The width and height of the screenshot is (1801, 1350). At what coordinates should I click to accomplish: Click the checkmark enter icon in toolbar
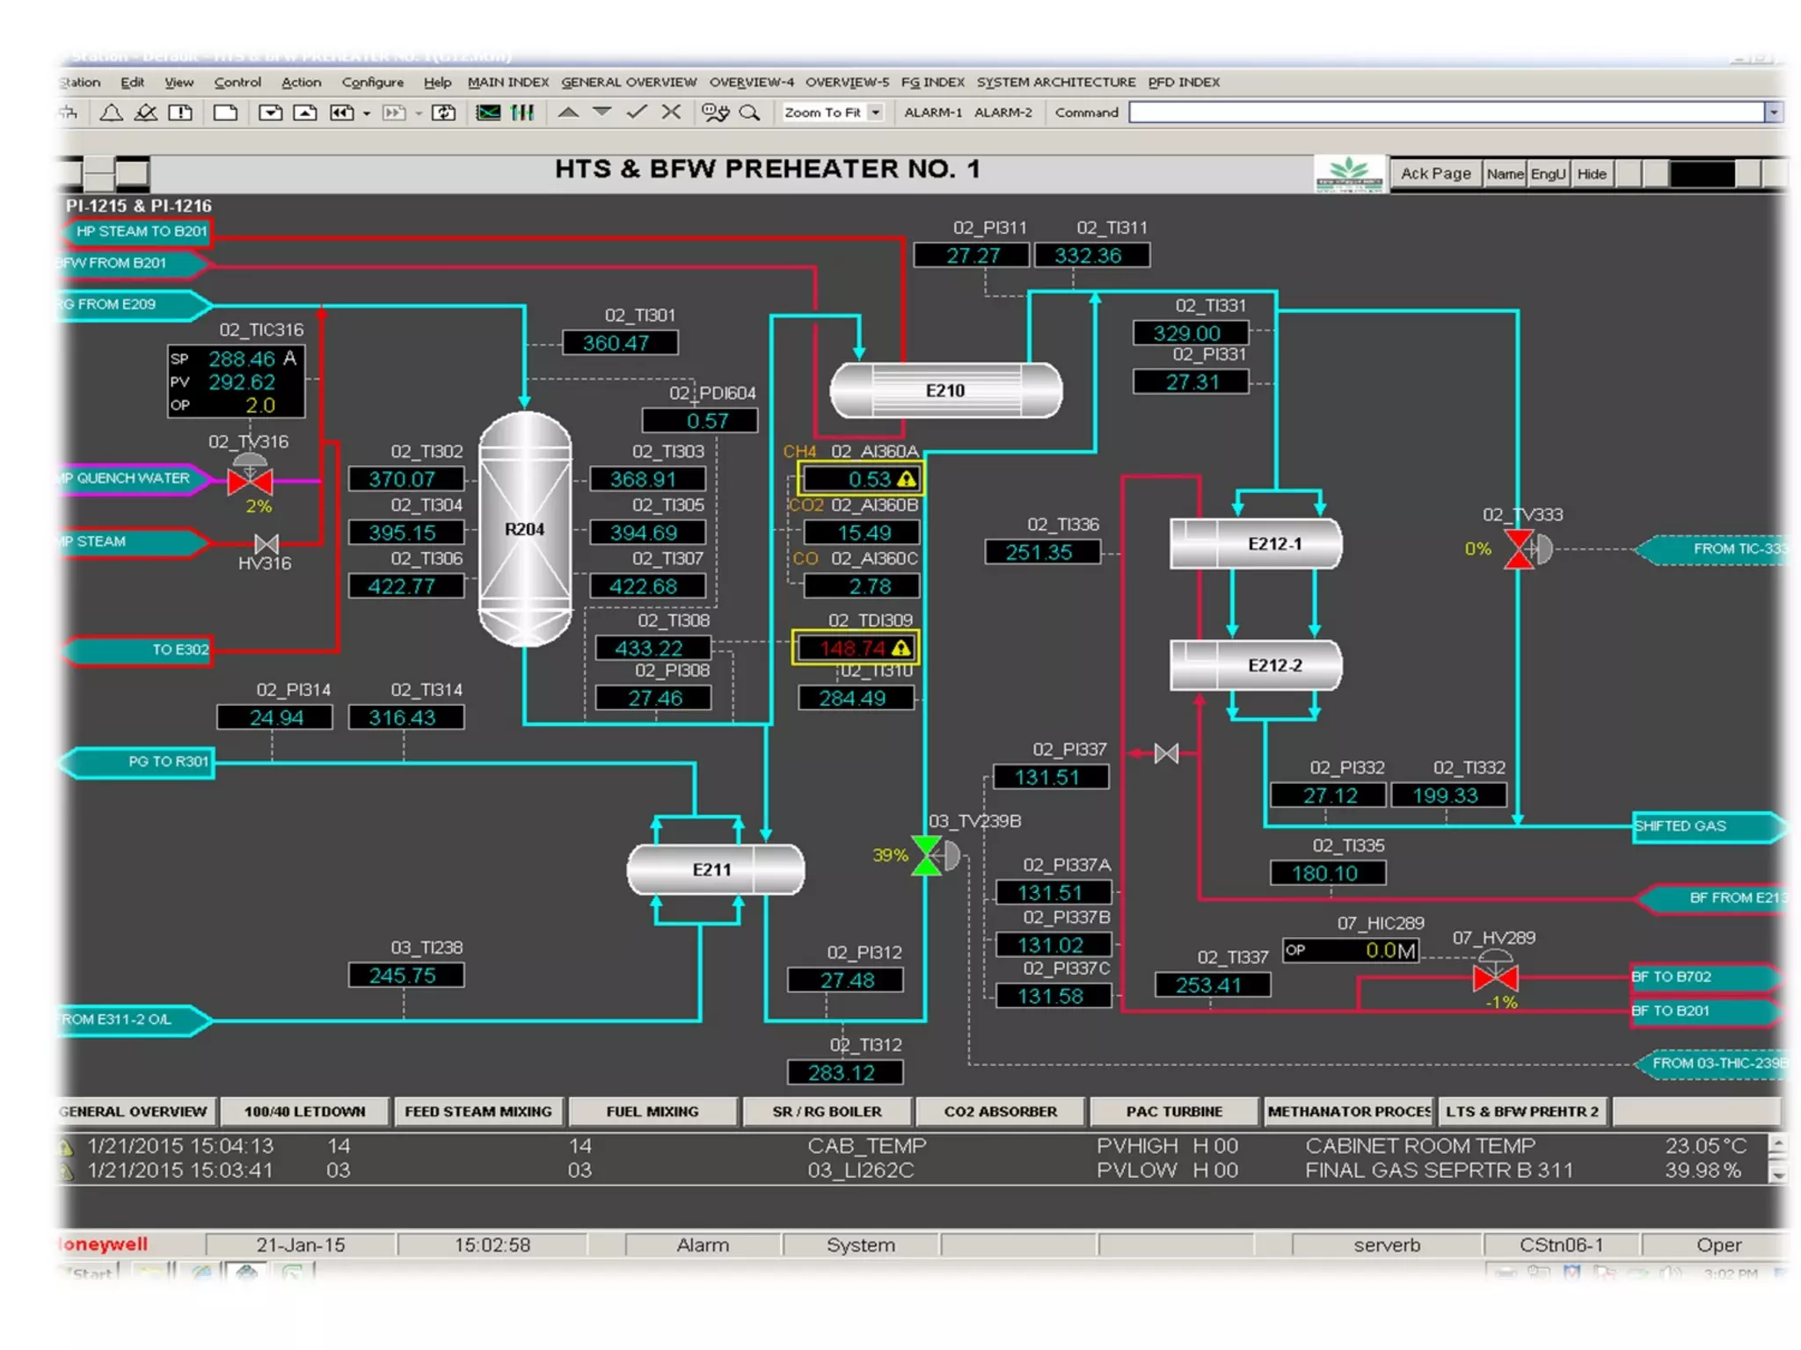tap(637, 112)
